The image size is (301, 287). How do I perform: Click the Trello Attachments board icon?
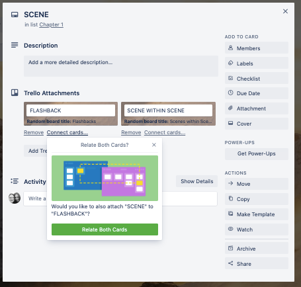(15, 93)
